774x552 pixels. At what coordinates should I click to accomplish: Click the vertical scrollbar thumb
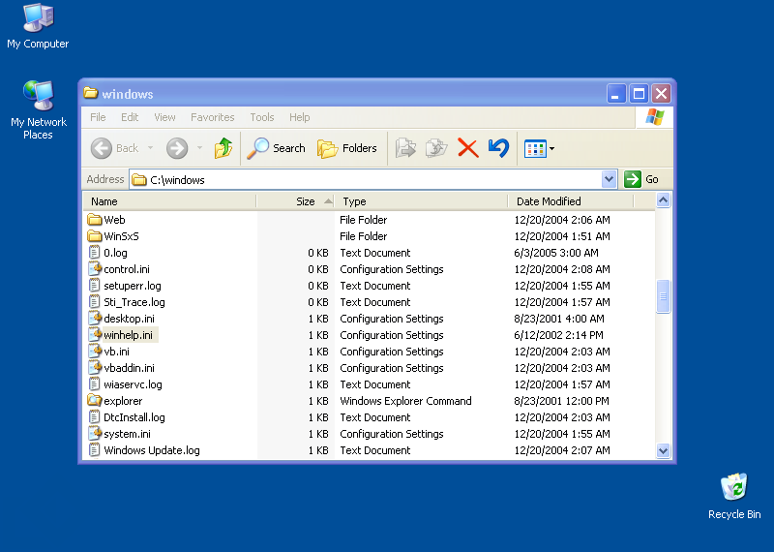tap(663, 296)
